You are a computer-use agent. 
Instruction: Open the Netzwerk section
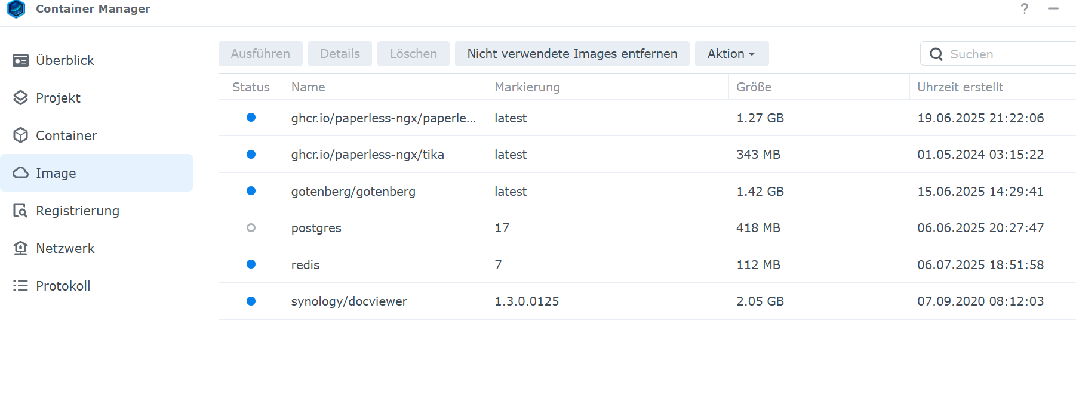(x=97, y=248)
